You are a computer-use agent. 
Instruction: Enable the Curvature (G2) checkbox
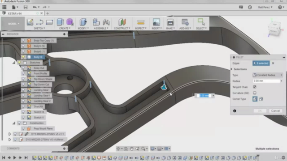click(255, 93)
